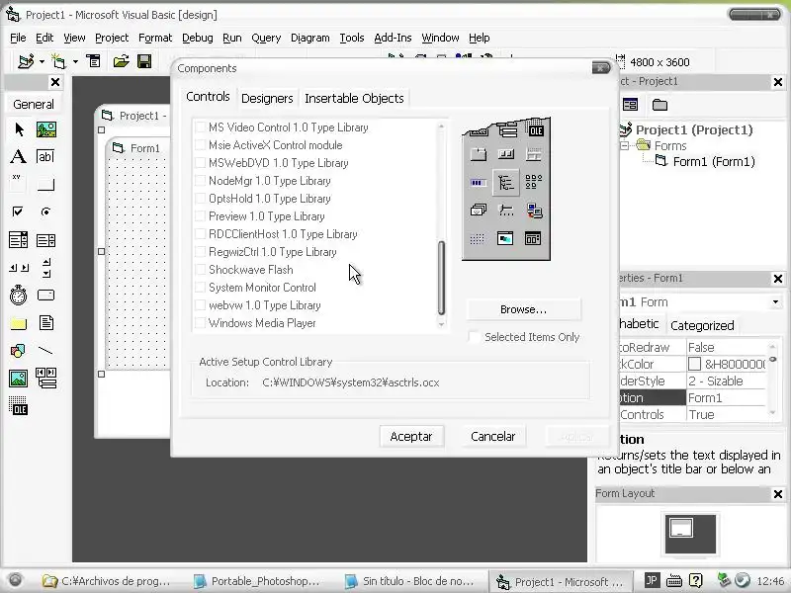This screenshot has width=791, height=593.
Task: Check Msie ActiveX Control module
Action: coord(201,145)
